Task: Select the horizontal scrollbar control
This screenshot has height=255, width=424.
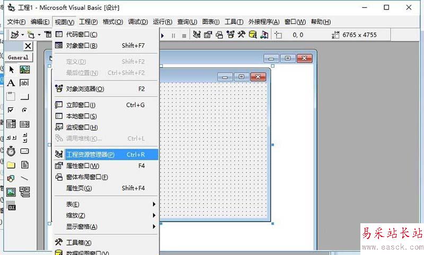Action: click(11, 138)
